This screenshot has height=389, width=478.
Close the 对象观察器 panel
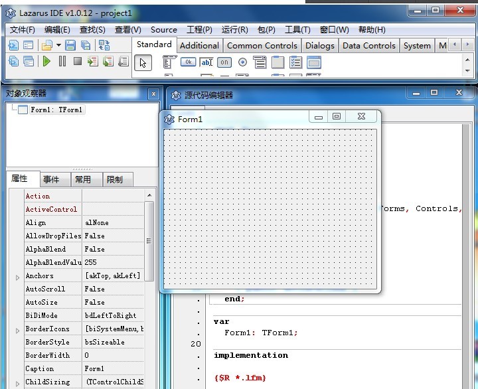pos(153,94)
